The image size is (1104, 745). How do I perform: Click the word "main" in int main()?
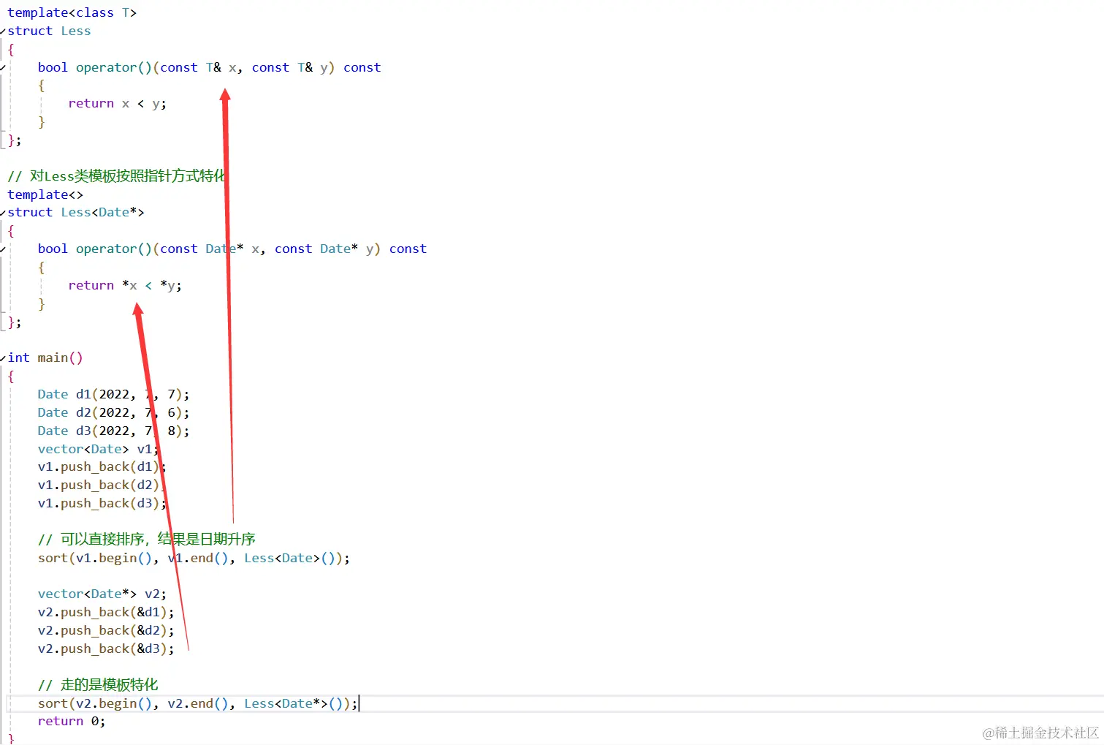(x=53, y=358)
